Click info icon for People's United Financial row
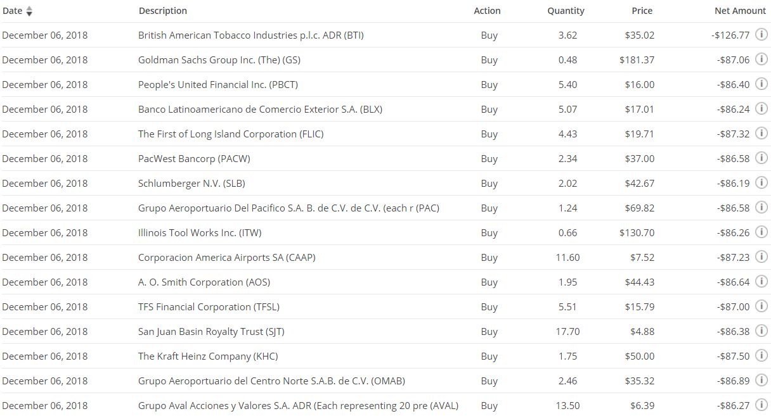The image size is (771, 416). pos(761,84)
